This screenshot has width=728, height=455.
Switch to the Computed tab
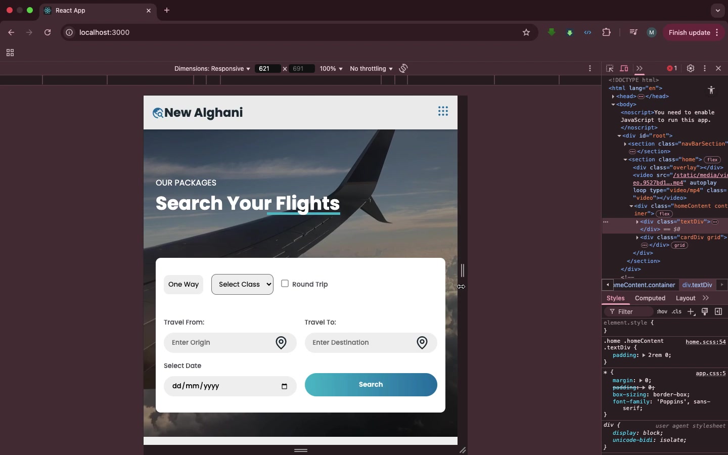pyautogui.click(x=651, y=298)
